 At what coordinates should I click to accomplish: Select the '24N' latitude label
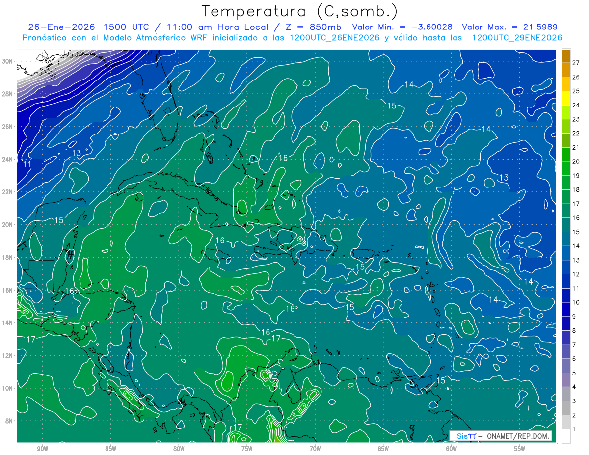8,160
